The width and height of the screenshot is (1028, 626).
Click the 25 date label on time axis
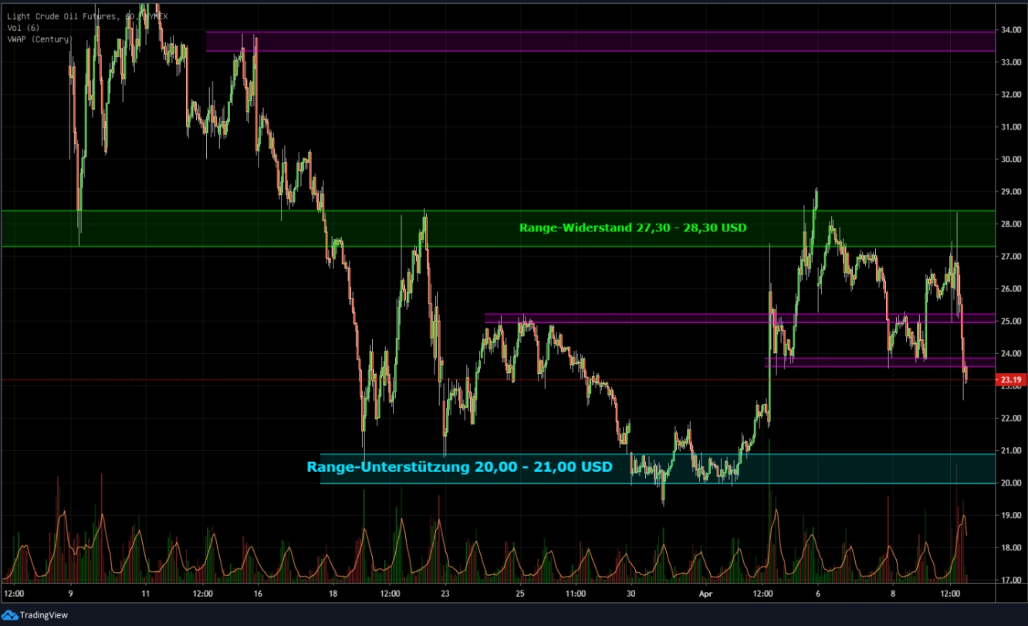pos(520,594)
